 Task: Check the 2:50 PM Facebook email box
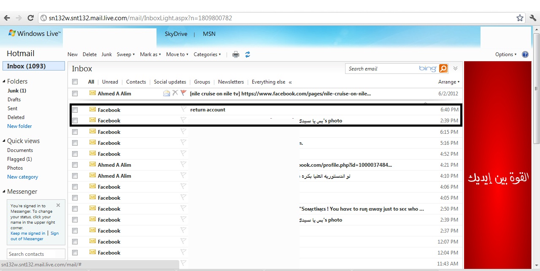click(x=75, y=209)
